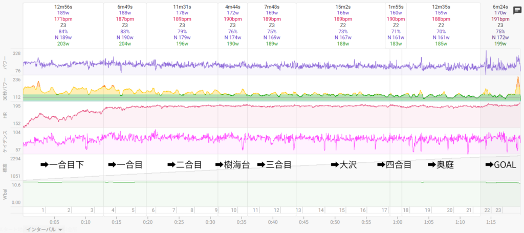Select interval 7 in the interval bar
Viewport: 524px width, 233px height.
[x=174, y=210]
